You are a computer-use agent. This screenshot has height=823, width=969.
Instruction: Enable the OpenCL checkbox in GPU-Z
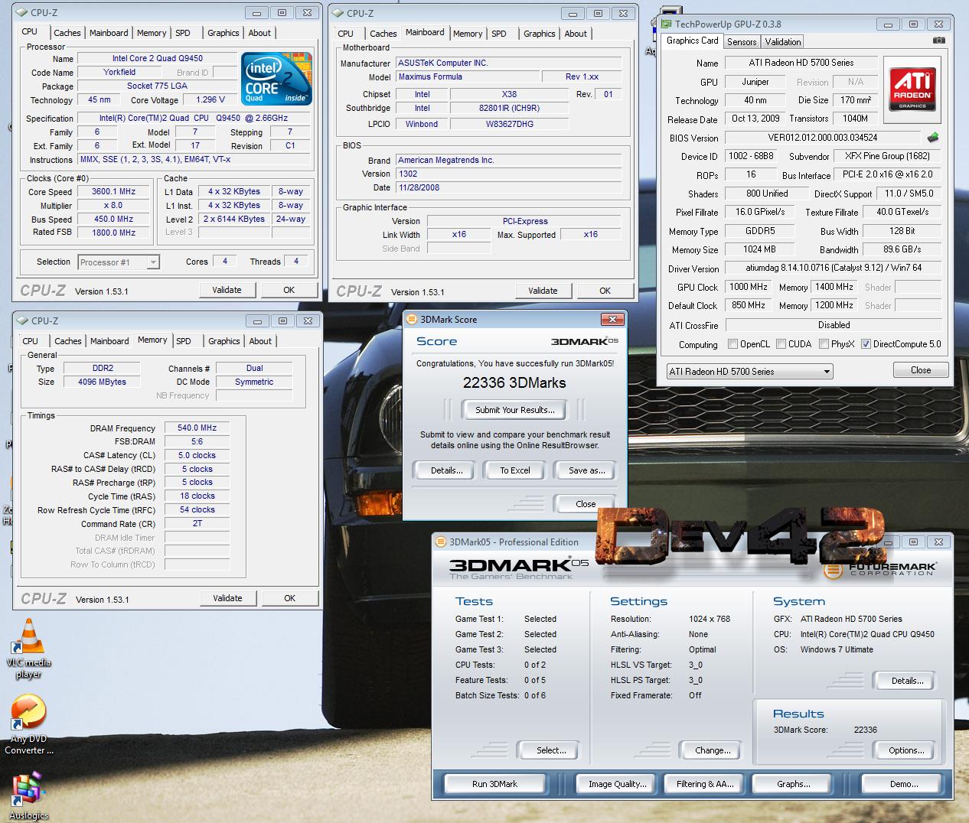coord(732,344)
